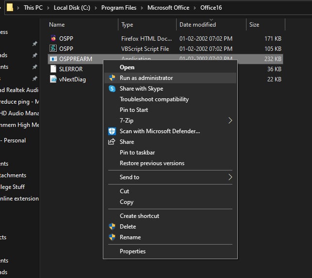Click the Microsoft Defender shield icon
This screenshot has width=312, height=278.
pos(112,131)
